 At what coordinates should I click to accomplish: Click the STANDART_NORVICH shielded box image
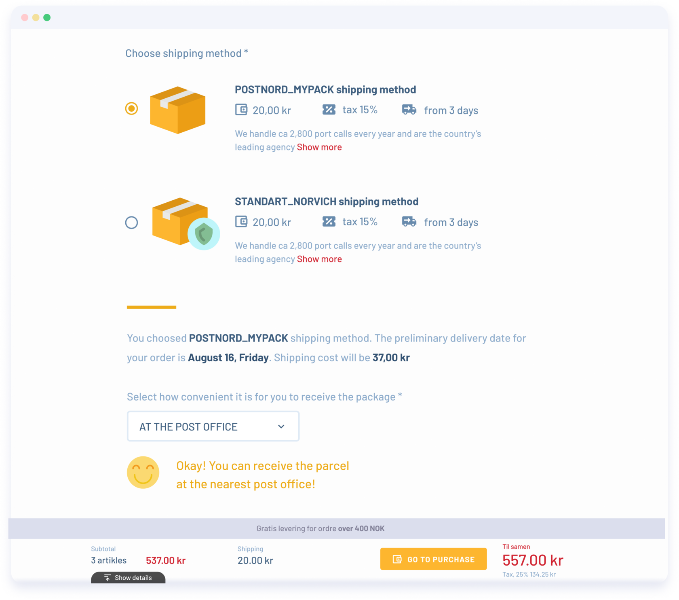[x=186, y=223]
